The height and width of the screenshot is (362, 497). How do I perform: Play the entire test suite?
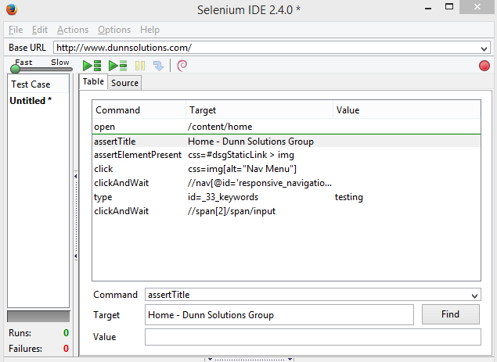tap(92, 66)
